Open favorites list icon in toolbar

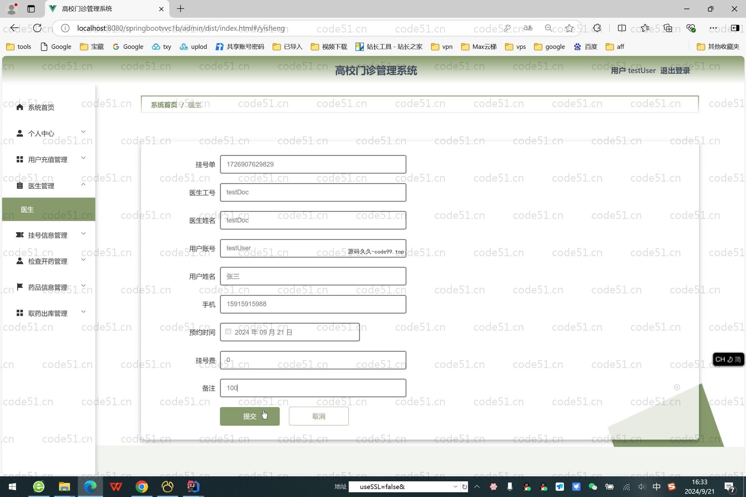pos(645,28)
